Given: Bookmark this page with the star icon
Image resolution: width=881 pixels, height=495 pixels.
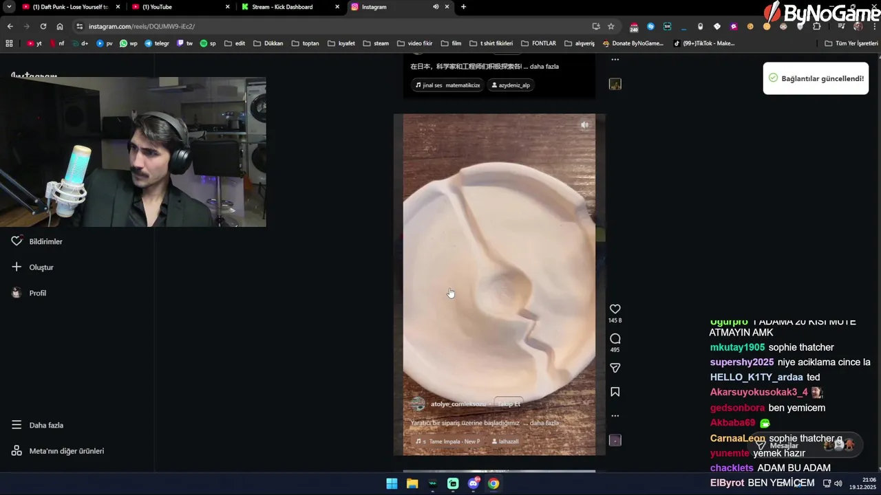Looking at the screenshot, I should (x=611, y=26).
